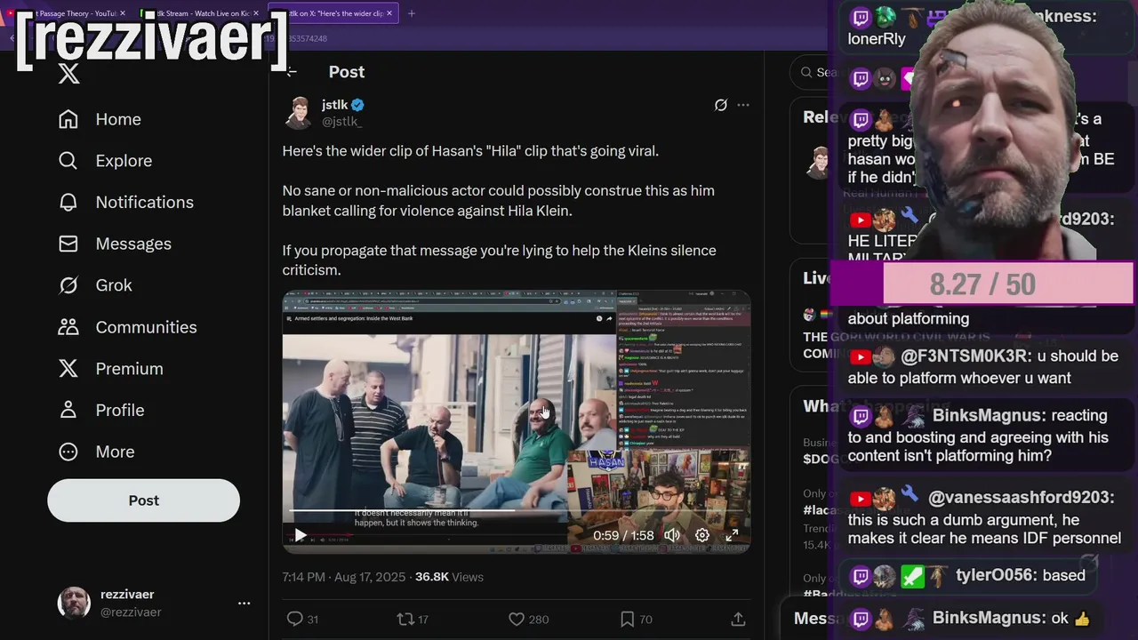Click the large Post button
Image resolution: width=1138 pixels, height=640 pixels.
[143, 500]
